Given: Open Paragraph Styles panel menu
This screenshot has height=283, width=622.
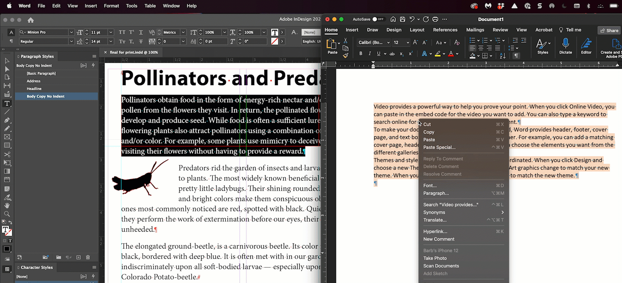Looking at the screenshot, I should (x=94, y=56).
